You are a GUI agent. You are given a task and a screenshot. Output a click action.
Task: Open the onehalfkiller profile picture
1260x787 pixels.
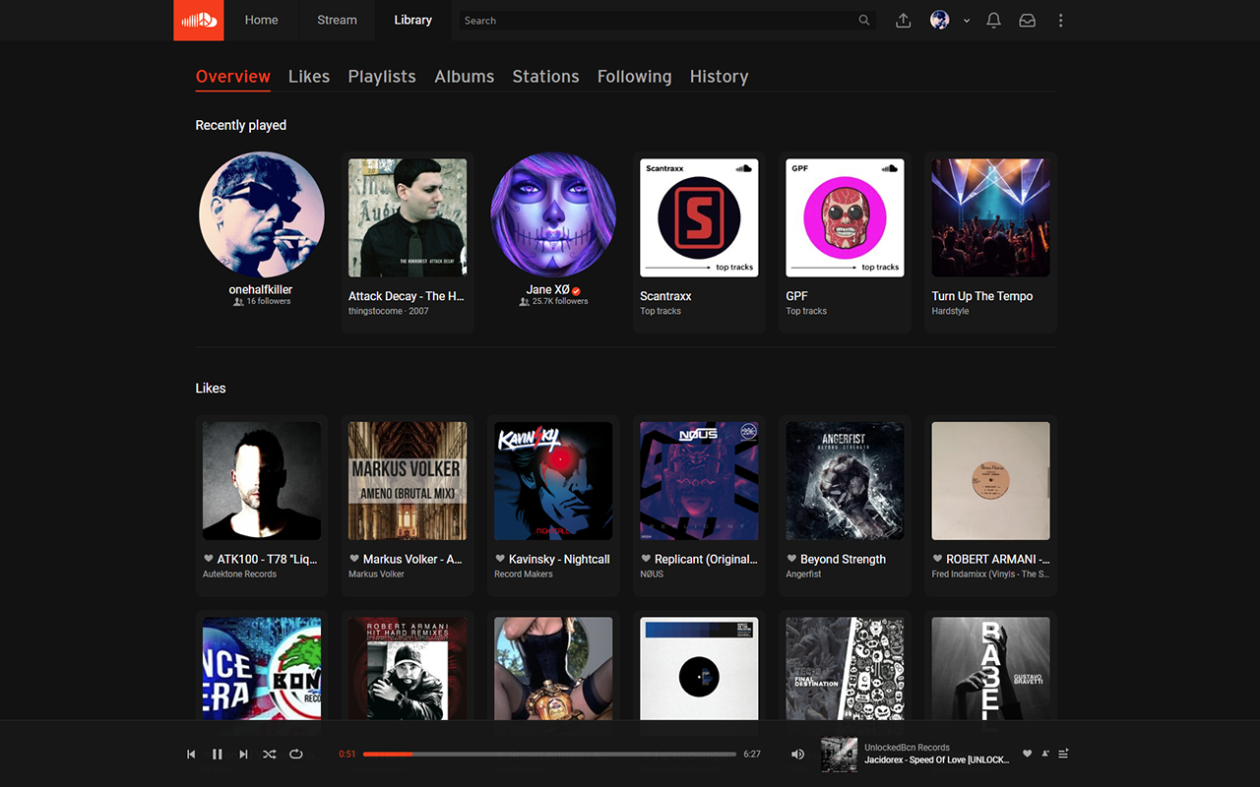tap(262, 214)
